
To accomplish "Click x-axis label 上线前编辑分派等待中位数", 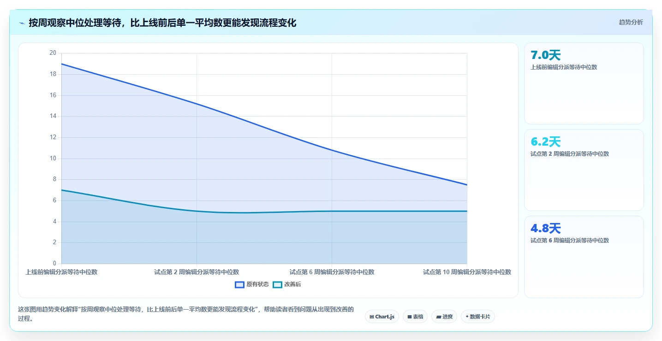I will [x=61, y=272].
